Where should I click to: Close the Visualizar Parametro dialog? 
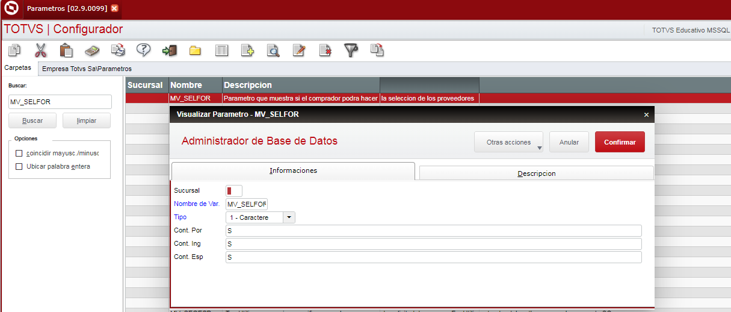[646, 114]
